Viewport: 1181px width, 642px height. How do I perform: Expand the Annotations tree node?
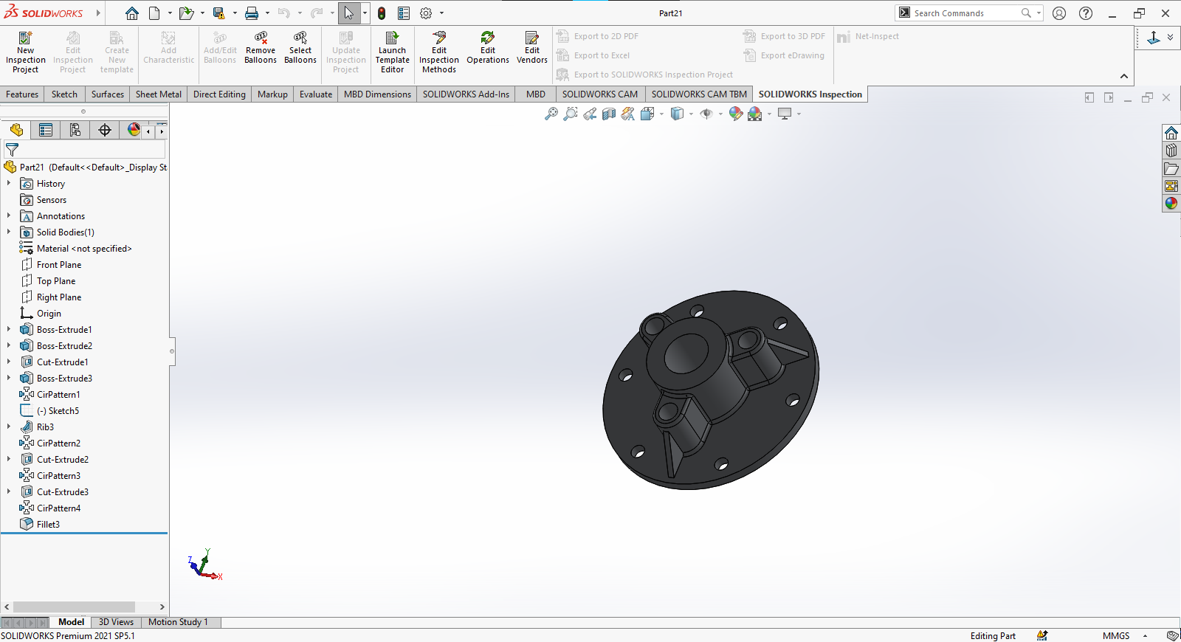tap(9, 215)
